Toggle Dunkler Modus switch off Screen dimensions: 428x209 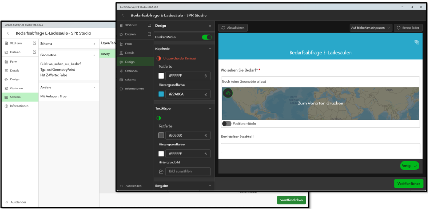click(206, 37)
